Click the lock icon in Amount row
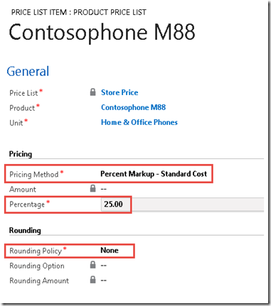This screenshot has width=271, height=306. pyautogui.click(x=93, y=188)
